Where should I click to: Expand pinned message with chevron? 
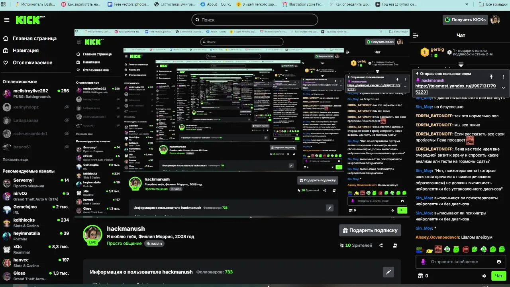point(503,88)
